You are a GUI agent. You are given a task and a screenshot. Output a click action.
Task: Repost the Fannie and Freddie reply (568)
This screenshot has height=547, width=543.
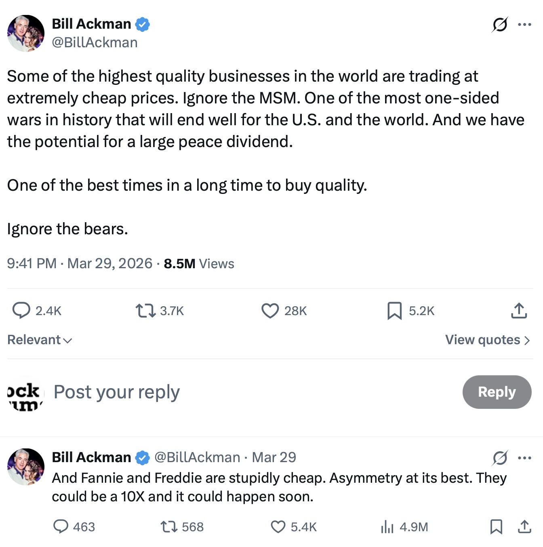(168, 527)
